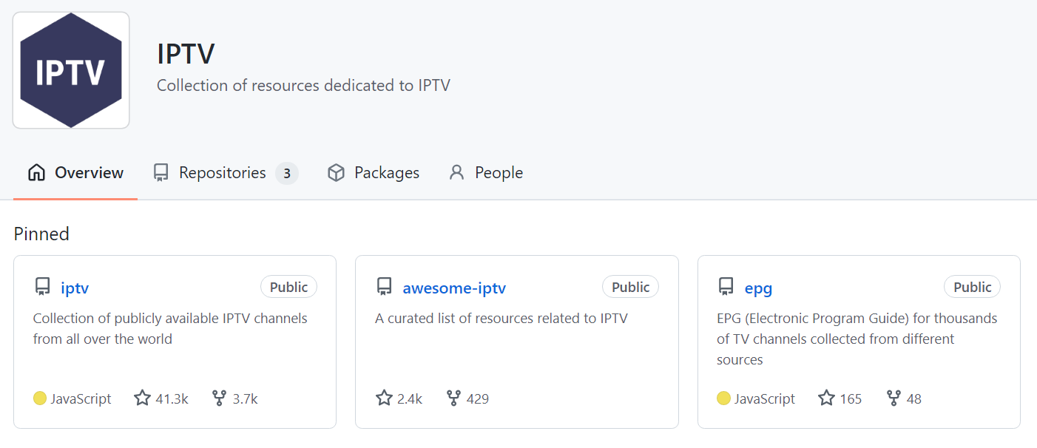
Task: Click awesome-iptv's 429 forks icon
Action: [453, 398]
